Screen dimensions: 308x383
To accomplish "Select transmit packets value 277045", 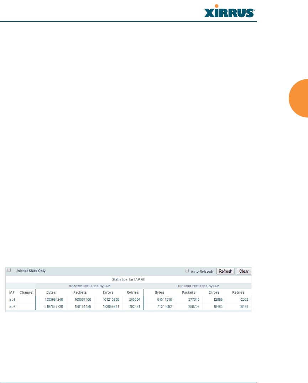I will (x=194, y=299).
